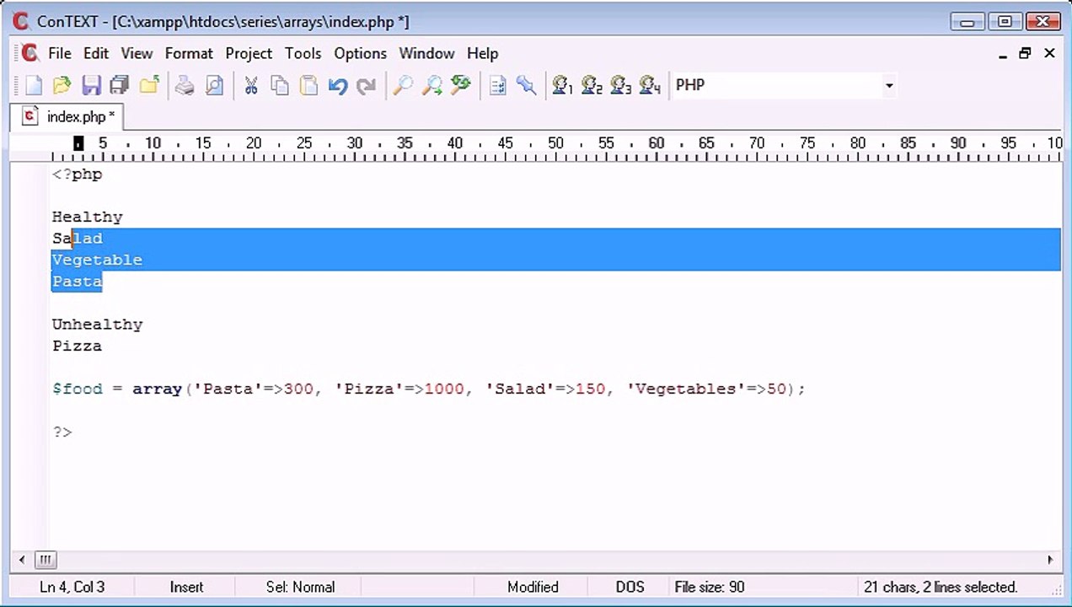Click Find Next icon
Viewport: 1072px width, 607px height.
pyautogui.click(x=431, y=85)
